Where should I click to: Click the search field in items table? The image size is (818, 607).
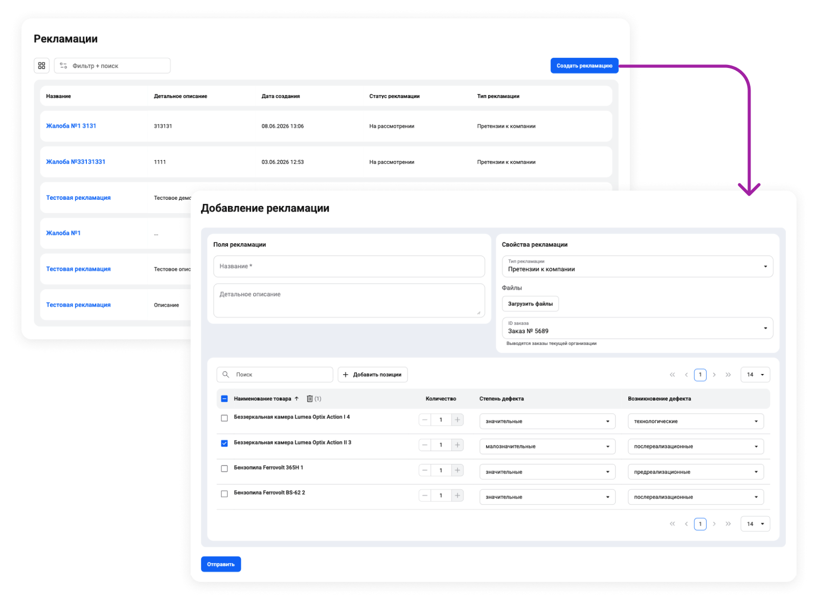(x=275, y=375)
